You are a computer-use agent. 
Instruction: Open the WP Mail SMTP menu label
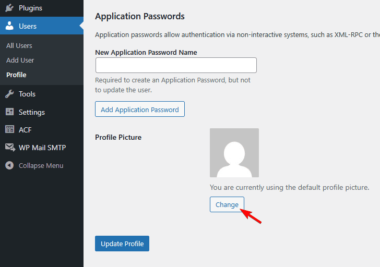coord(42,148)
